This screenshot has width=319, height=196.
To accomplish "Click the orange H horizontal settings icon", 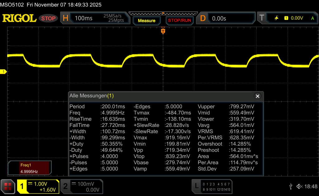I will click(x=65, y=18).
